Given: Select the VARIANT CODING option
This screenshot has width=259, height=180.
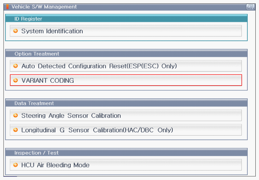Looking at the screenshot, I should click(x=47, y=80).
